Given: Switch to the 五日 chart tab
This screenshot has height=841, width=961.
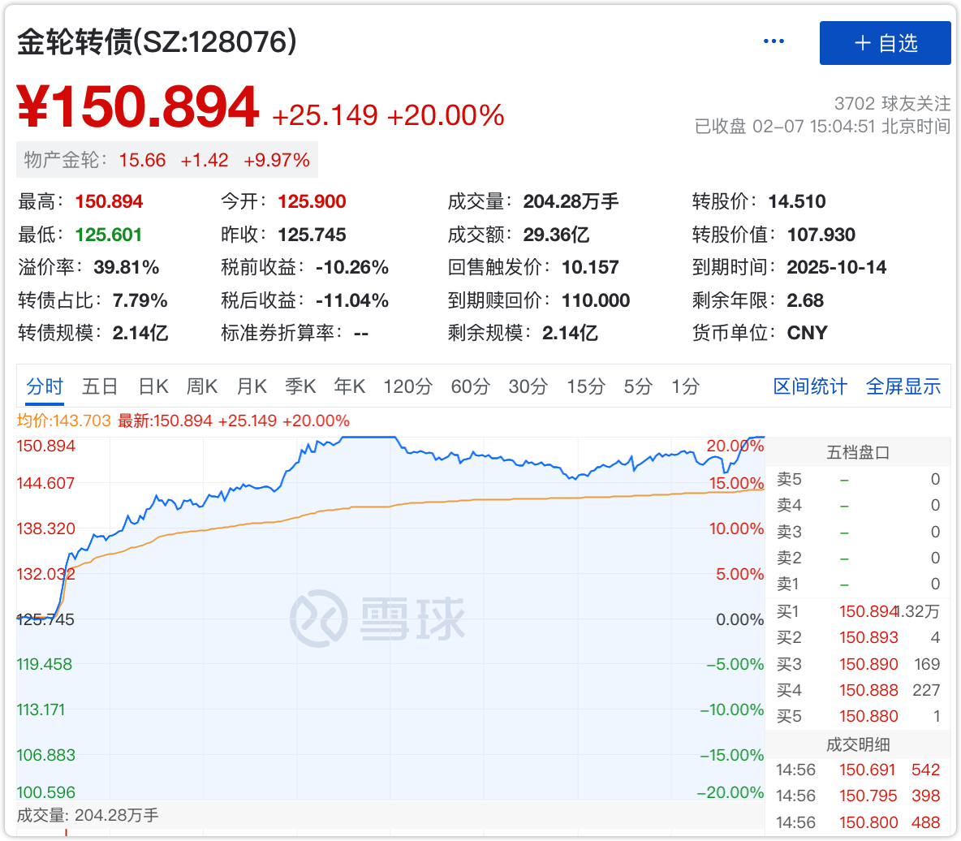Looking at the screenshot, I should 100,387.
